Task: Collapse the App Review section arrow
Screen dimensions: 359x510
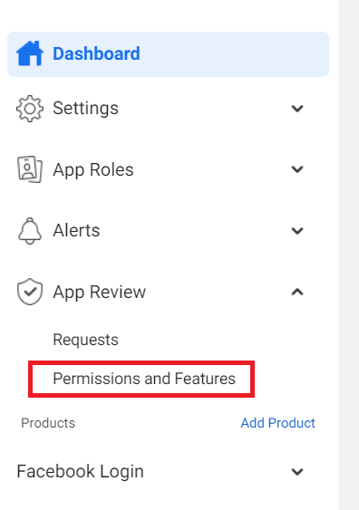Action: 297,292
